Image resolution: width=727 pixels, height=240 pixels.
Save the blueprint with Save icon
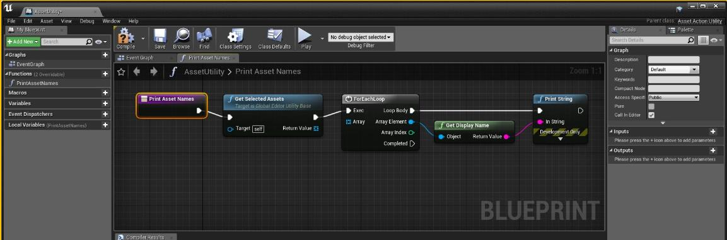pos(160,38)
